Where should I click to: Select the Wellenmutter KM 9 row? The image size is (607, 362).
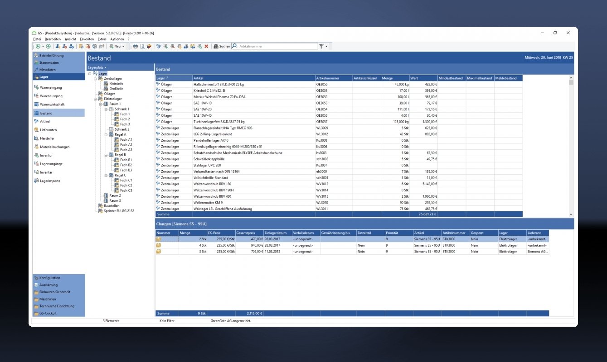[x=339, y=203]
